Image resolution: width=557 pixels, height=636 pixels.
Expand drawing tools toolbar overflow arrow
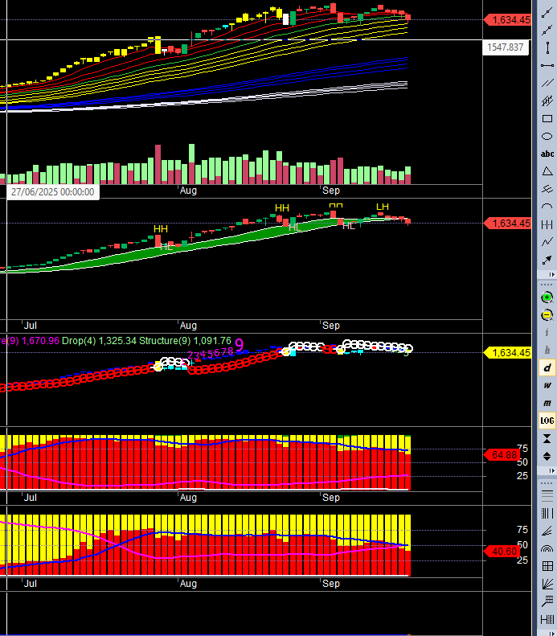pos(551,275)
